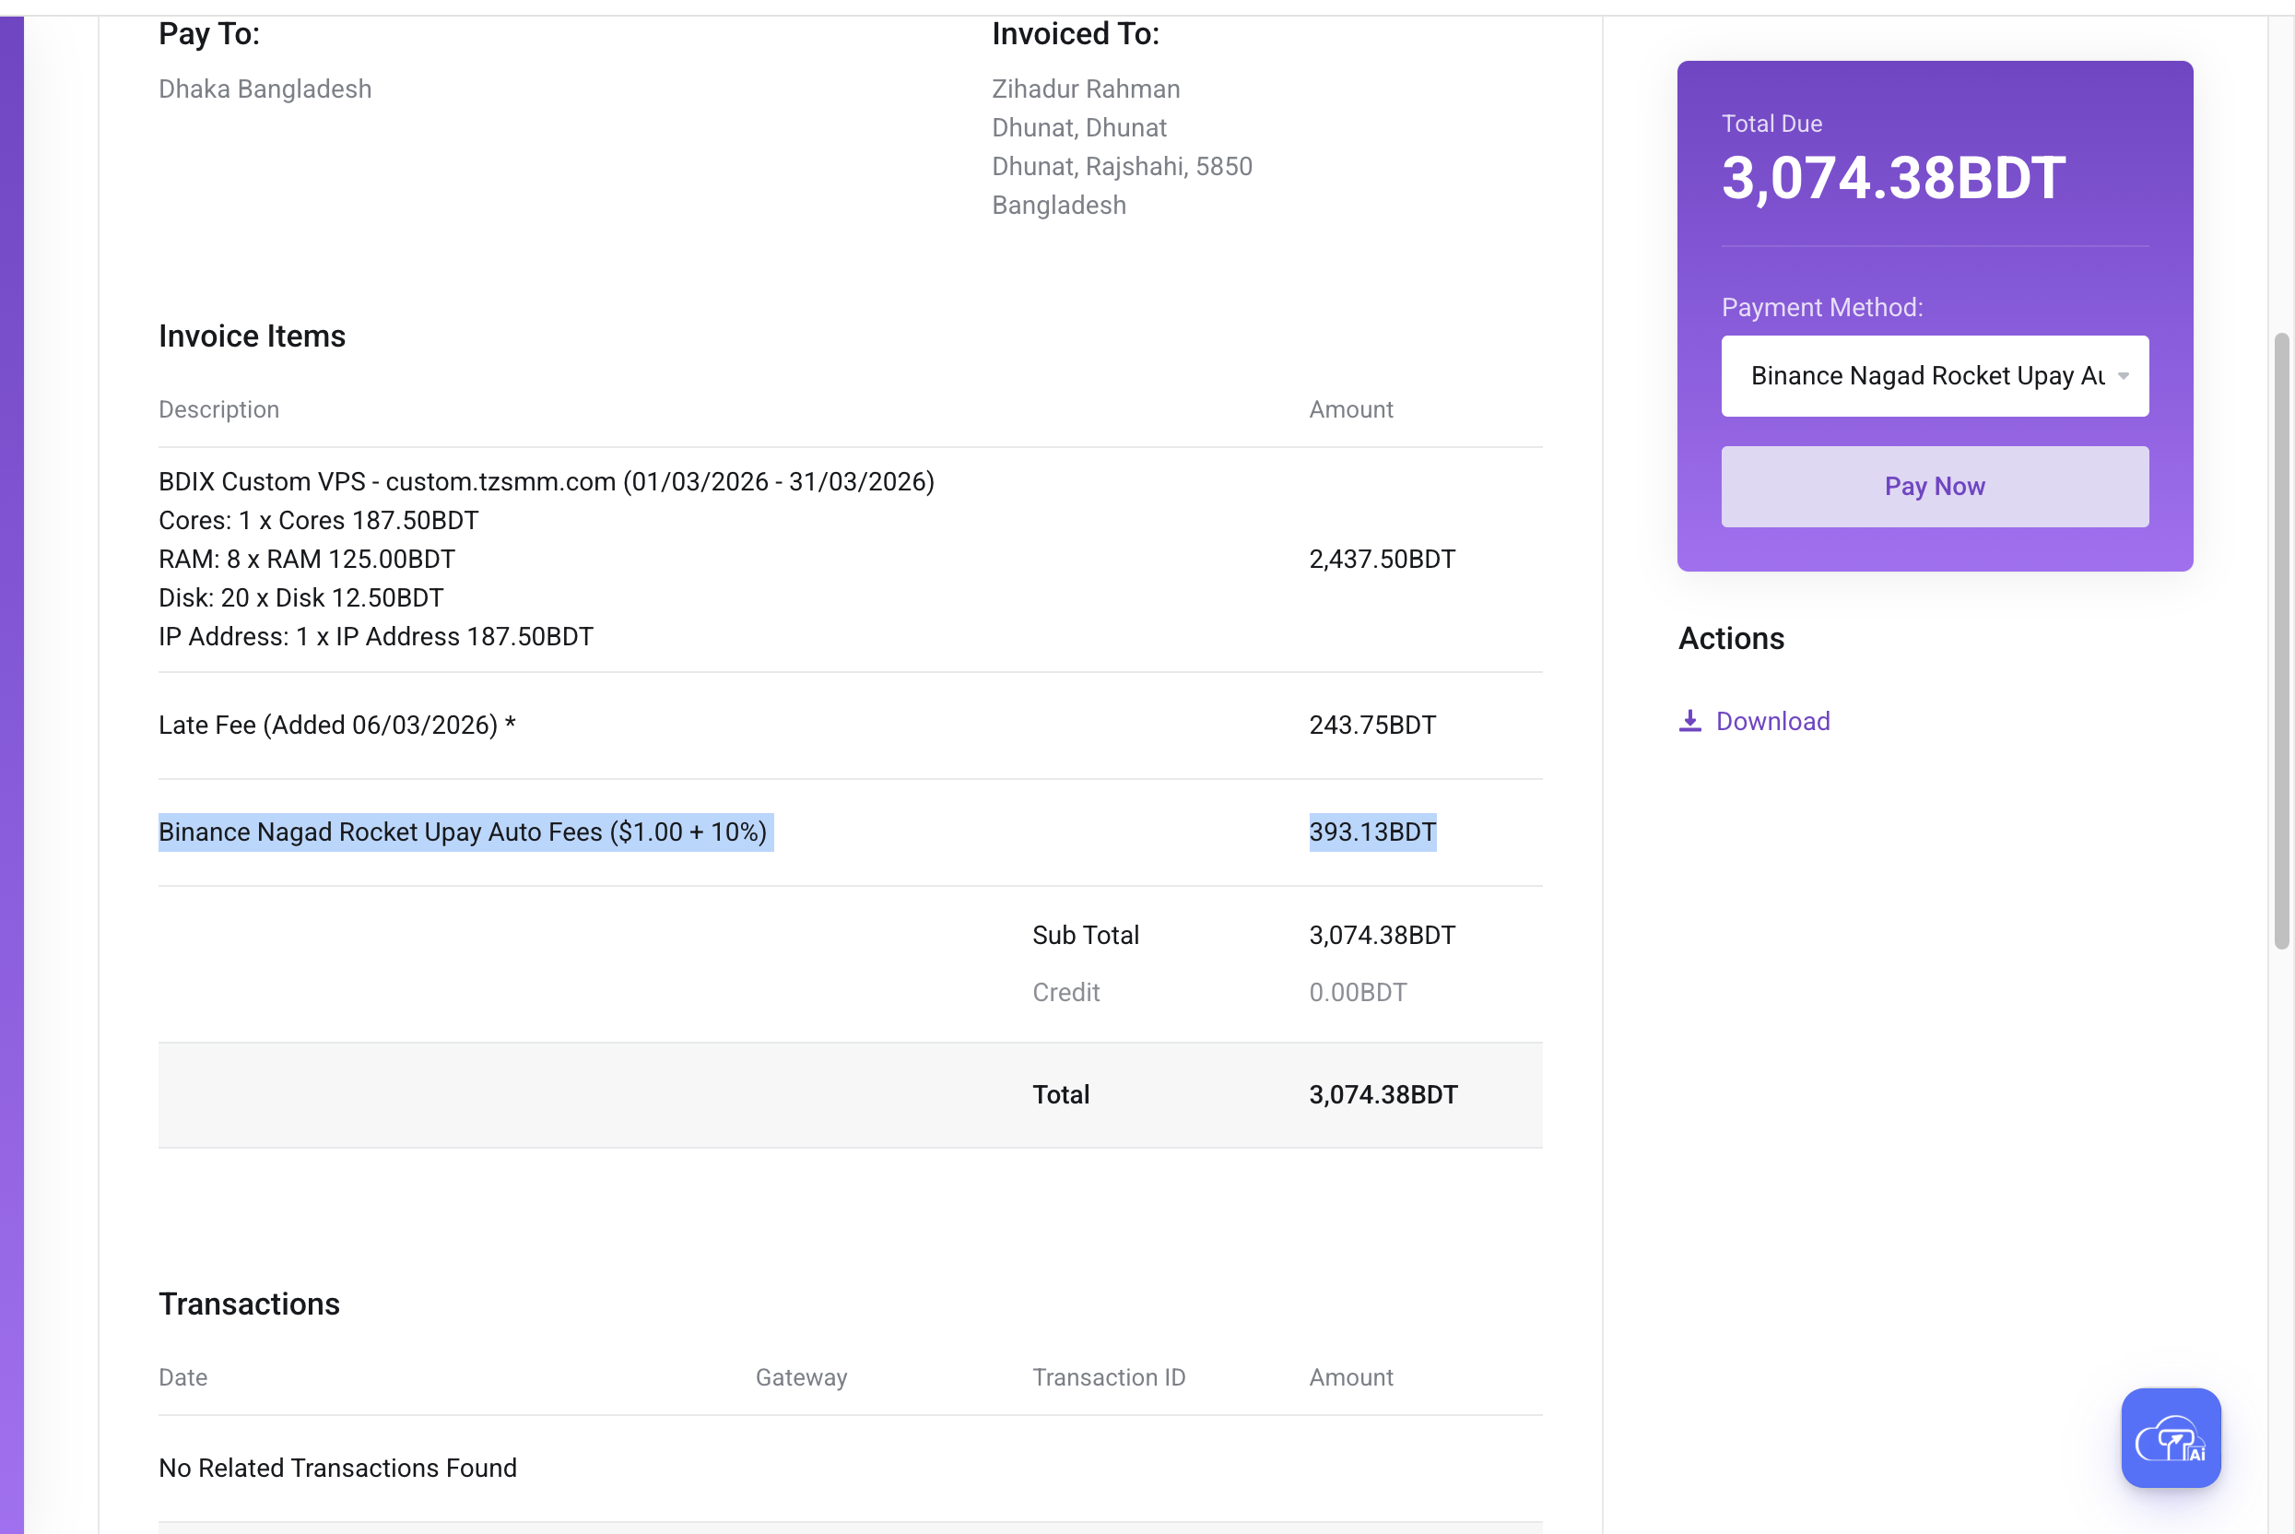This screenshot has height=1534, width=2295.
Task: Click the Sub Total amount
Action: [1382, 934]
